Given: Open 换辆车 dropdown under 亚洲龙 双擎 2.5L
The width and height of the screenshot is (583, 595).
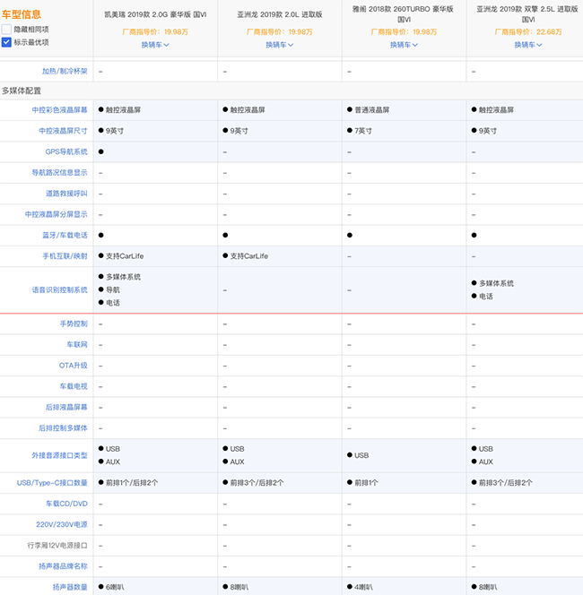Looking at the screenshot, I should pyautogui.click(x=528, y=45).
